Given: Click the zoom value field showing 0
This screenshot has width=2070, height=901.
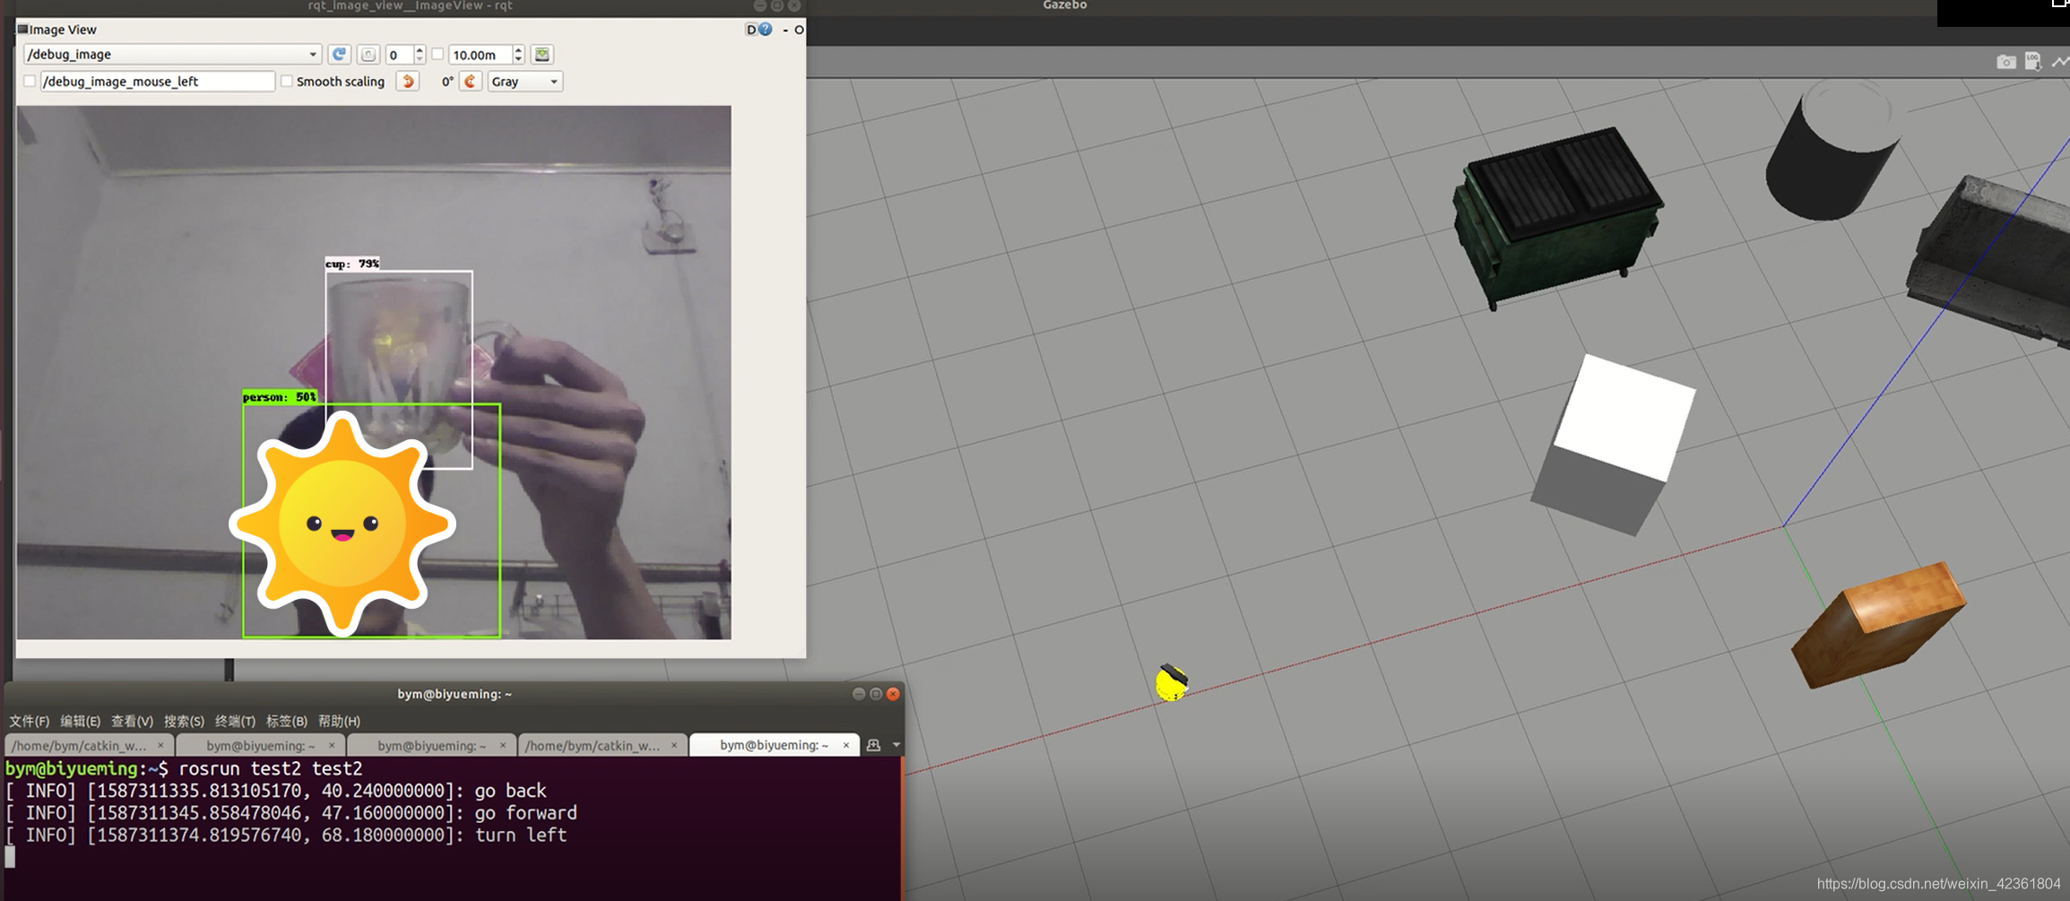Looking at the screenshot, I should coord(400,55).
